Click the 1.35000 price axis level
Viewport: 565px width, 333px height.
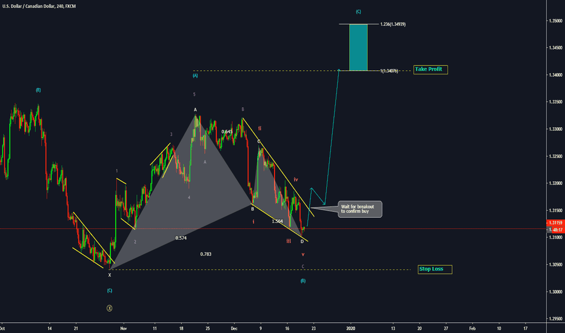[555, 21]
